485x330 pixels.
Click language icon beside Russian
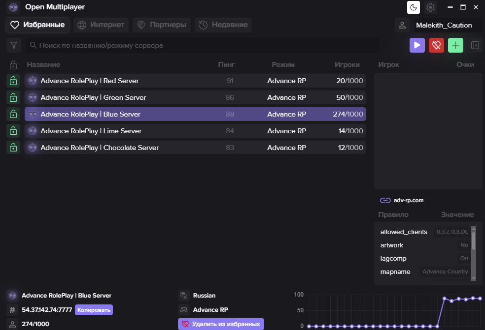tap(184, 296)
